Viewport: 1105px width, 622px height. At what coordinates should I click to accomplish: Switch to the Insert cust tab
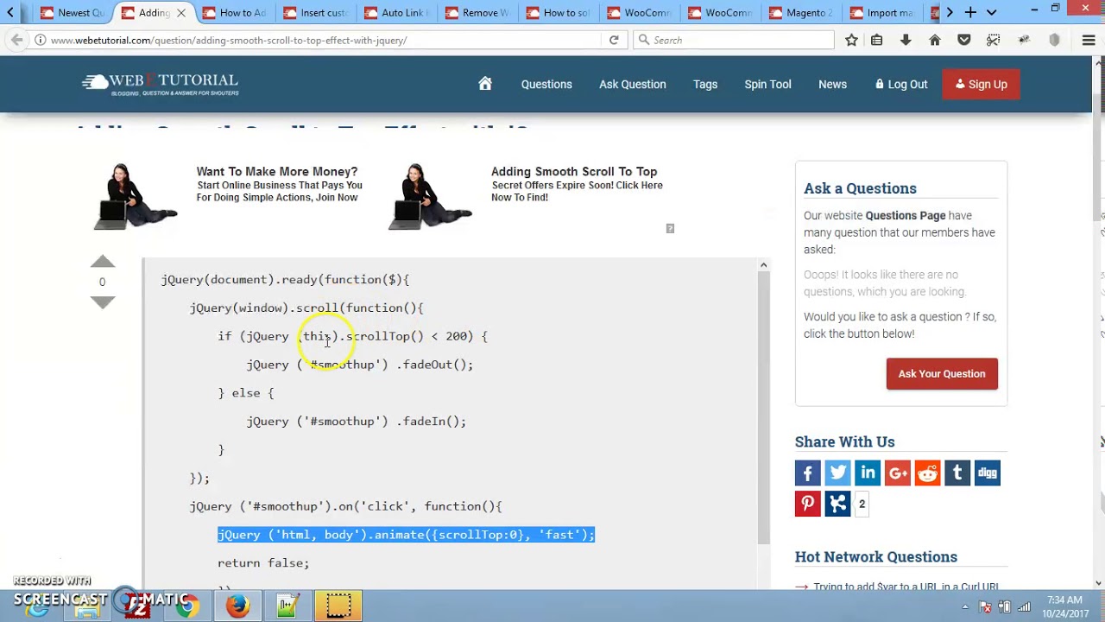click(x=315, y=12)
